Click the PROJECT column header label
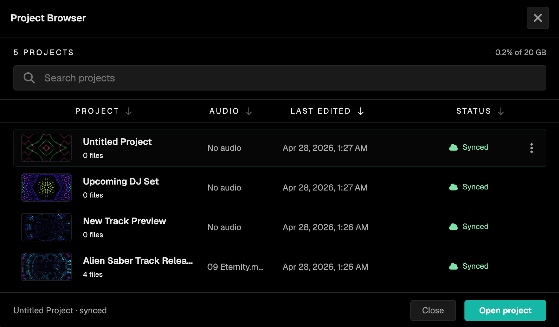Viewport: 559px width, 327px height. click(x=97, y=111)
